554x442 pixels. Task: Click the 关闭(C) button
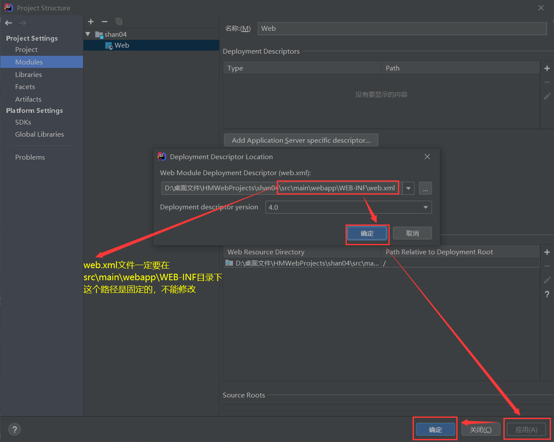point(481,429)
